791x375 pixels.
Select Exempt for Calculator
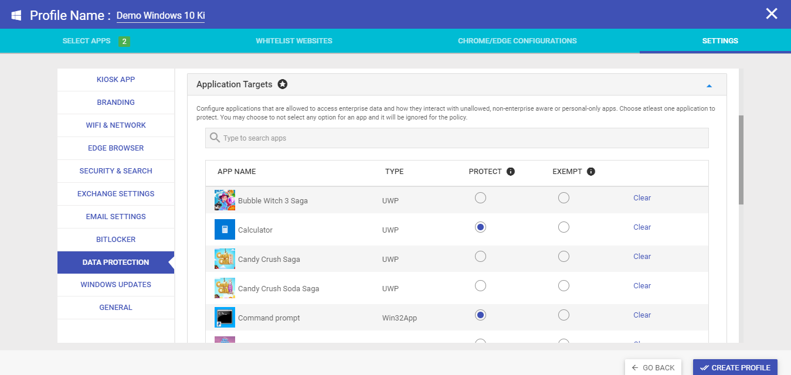point(563,227)
